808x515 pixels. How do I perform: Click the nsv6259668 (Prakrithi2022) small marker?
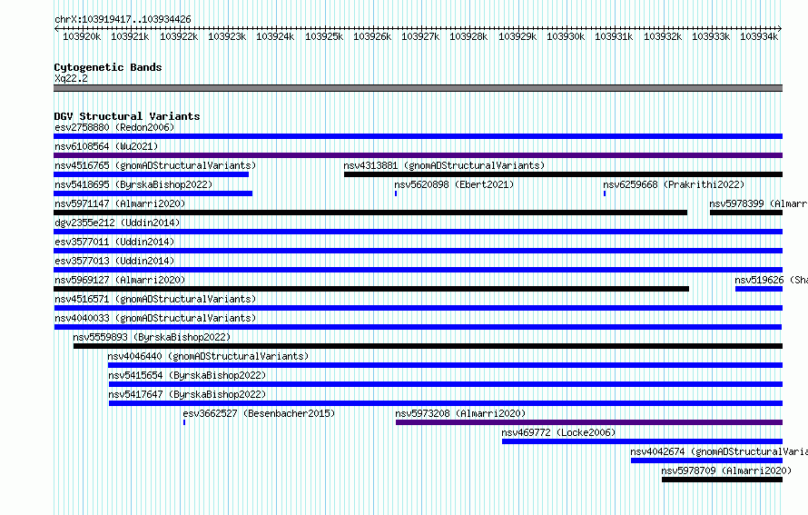[605, 193]
